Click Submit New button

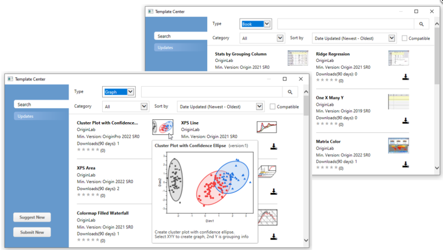(x=32, y=232)
